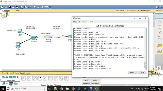Choose the Select tool in right toolbar
This screenshot has height=91, width=163.
[x=159, y=16]
